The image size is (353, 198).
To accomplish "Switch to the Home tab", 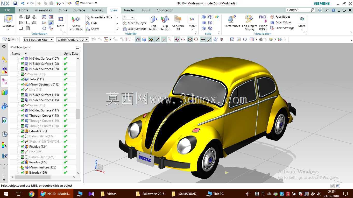I will (x=24, y=10).
